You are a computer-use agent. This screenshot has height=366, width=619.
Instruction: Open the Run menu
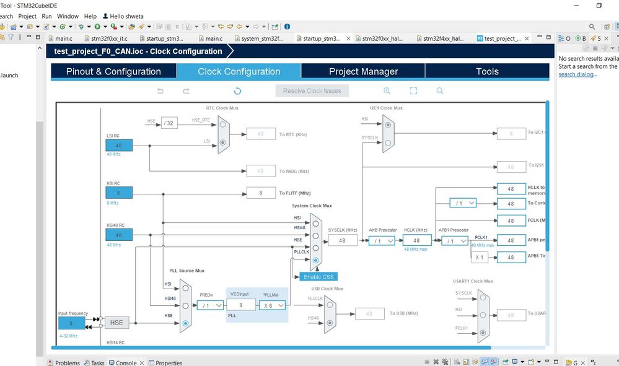(x=46, y=16)
